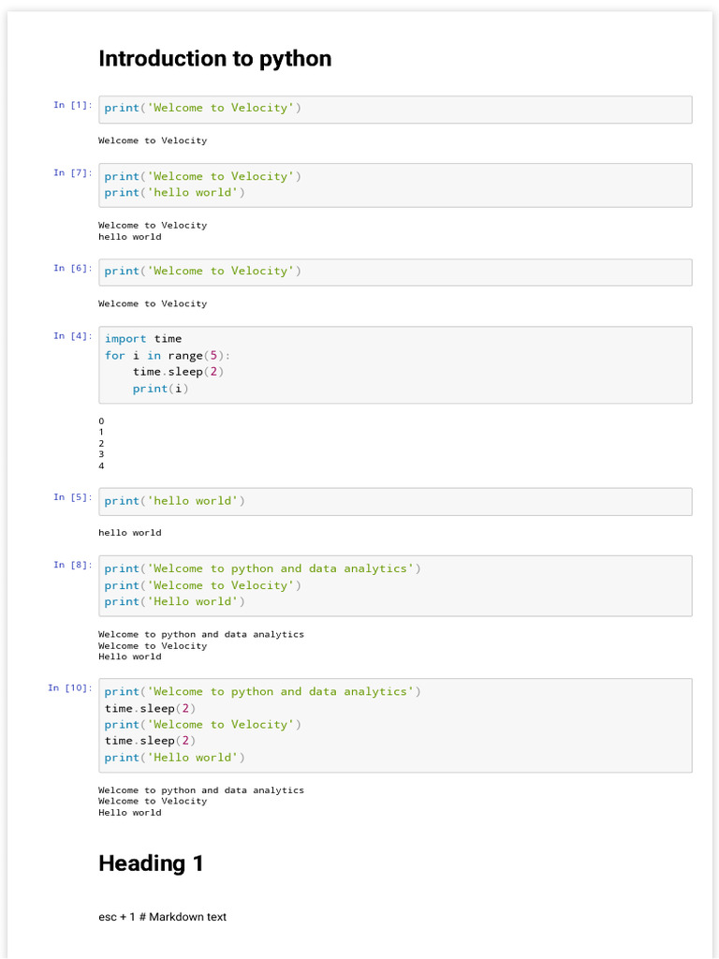This screenshot has height=959, width=719.
Task: Focus the code cell labeled In [1]
Action: (394, 109)
